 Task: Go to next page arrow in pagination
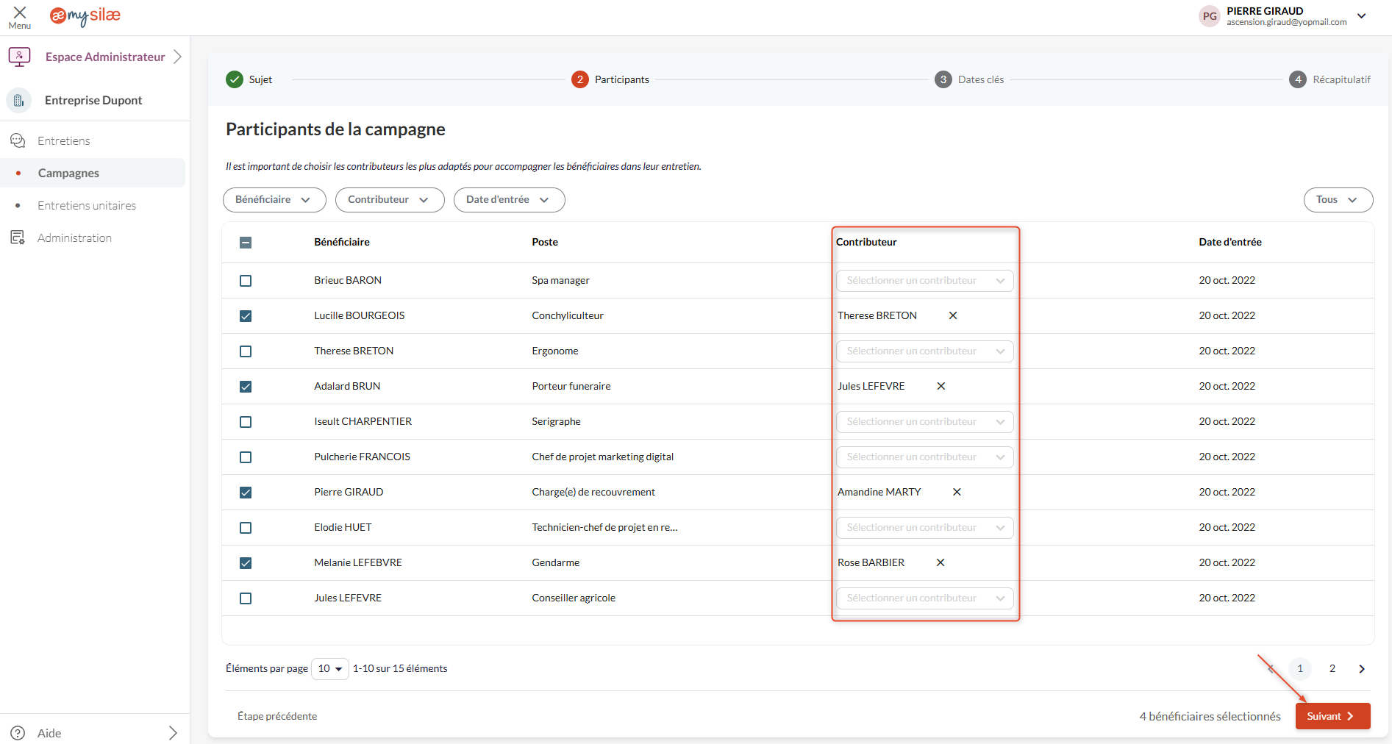point(1362,669)
